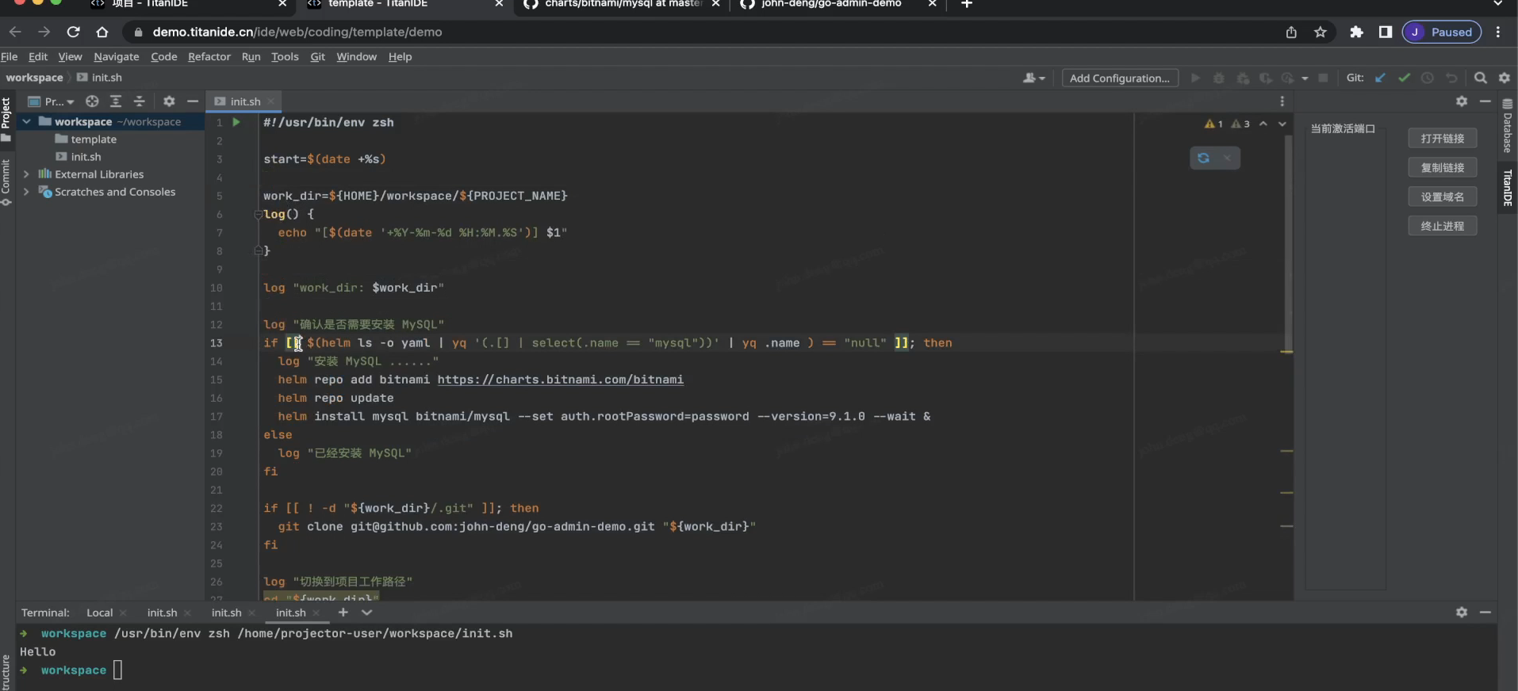Click the Add Configuration button

(x=1119, y=78)
